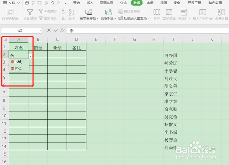Click the Print icon in quick toolbar
229x165 pixels.
[x=39, y=3]
